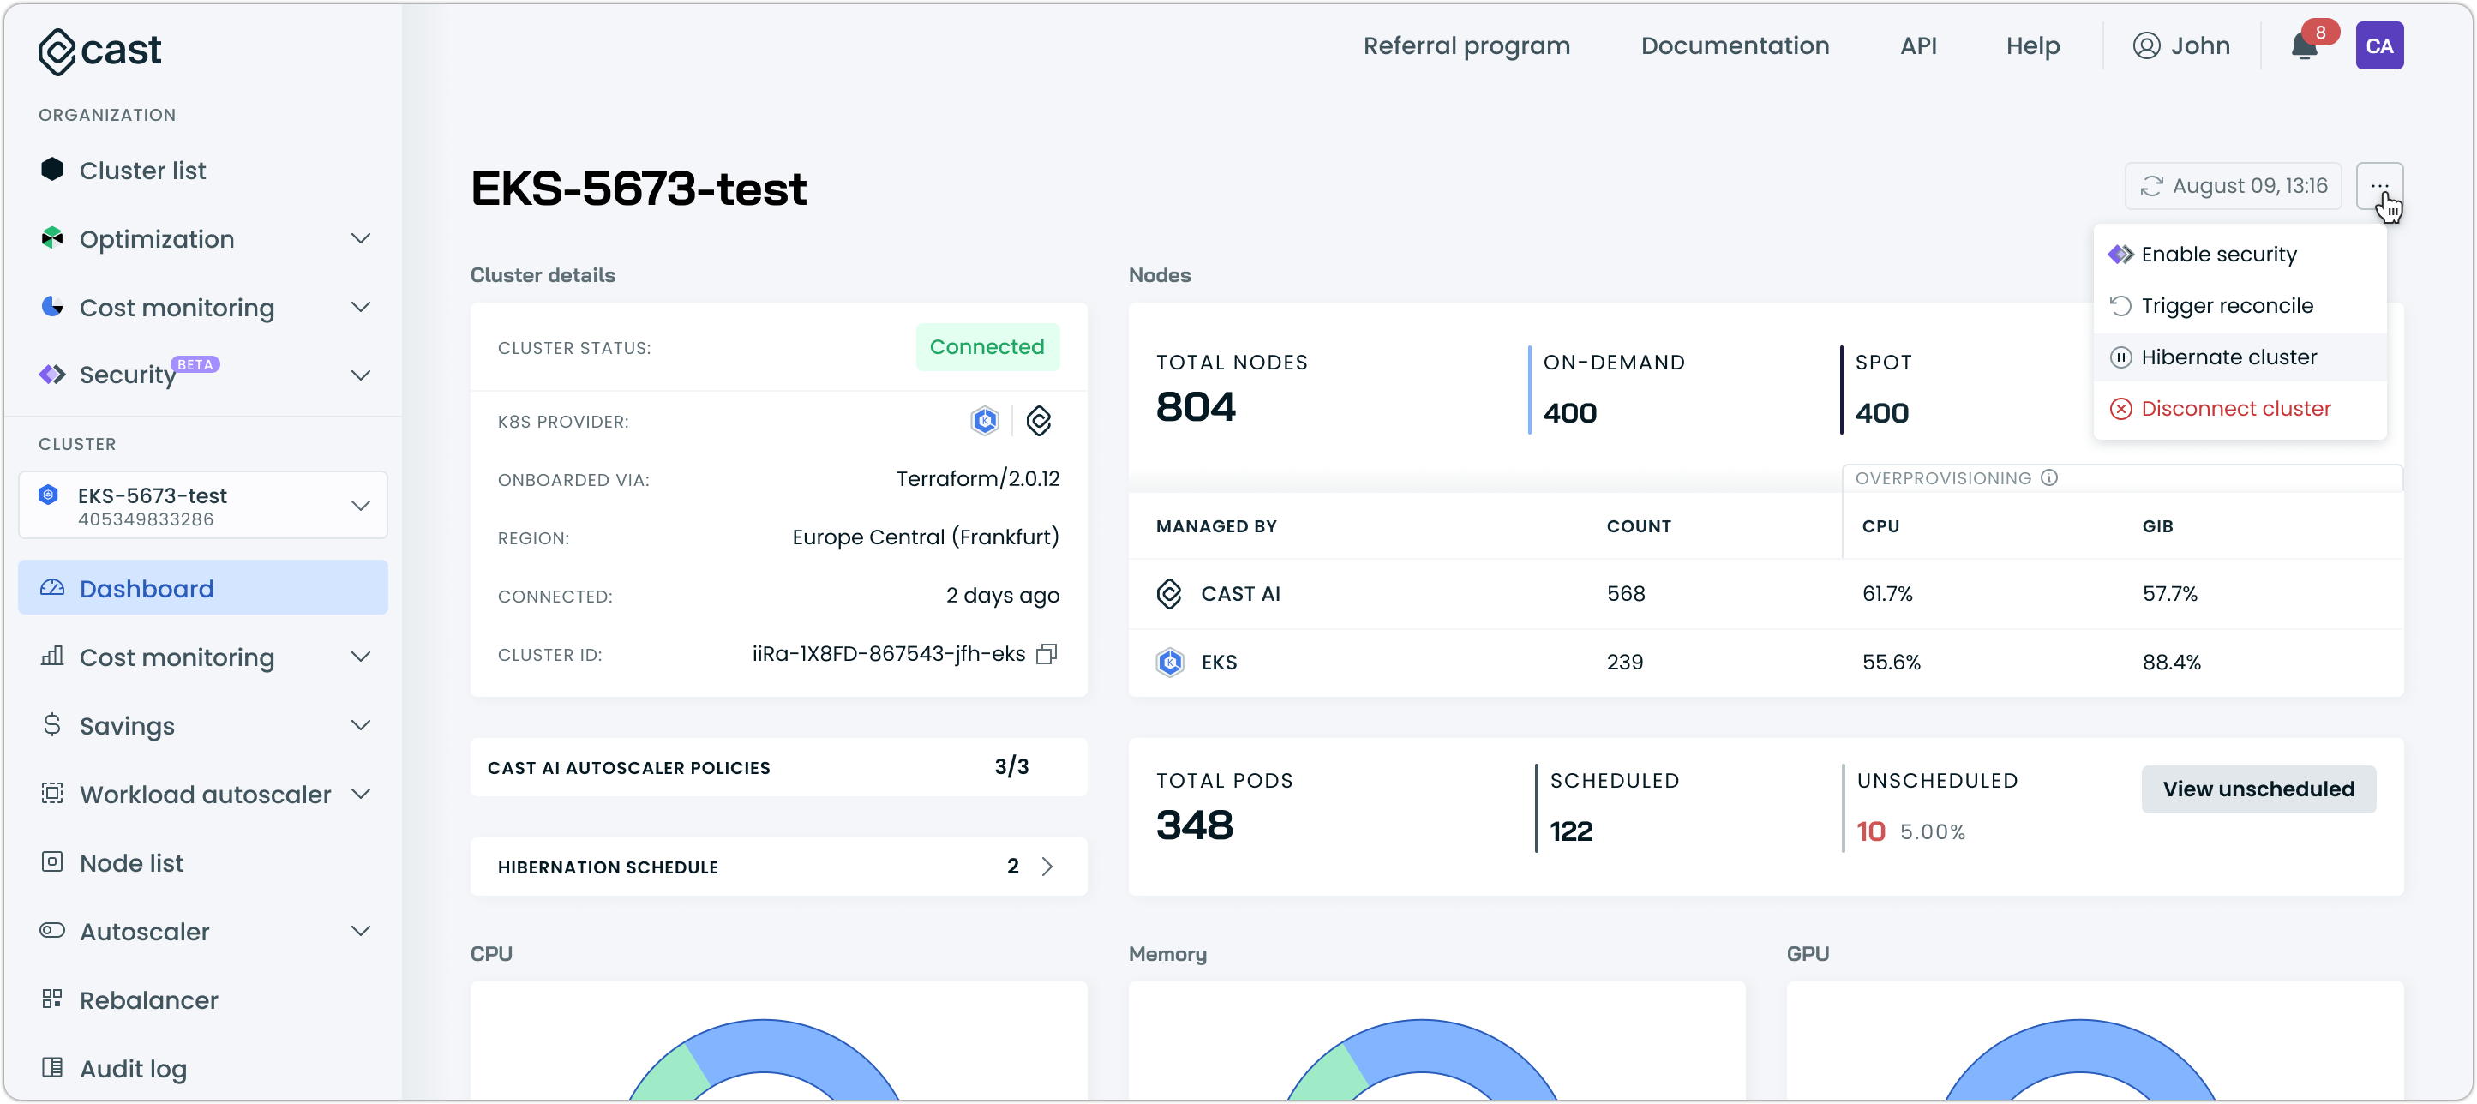
Task: Open the Documentation link
Action: [1734, 46]
